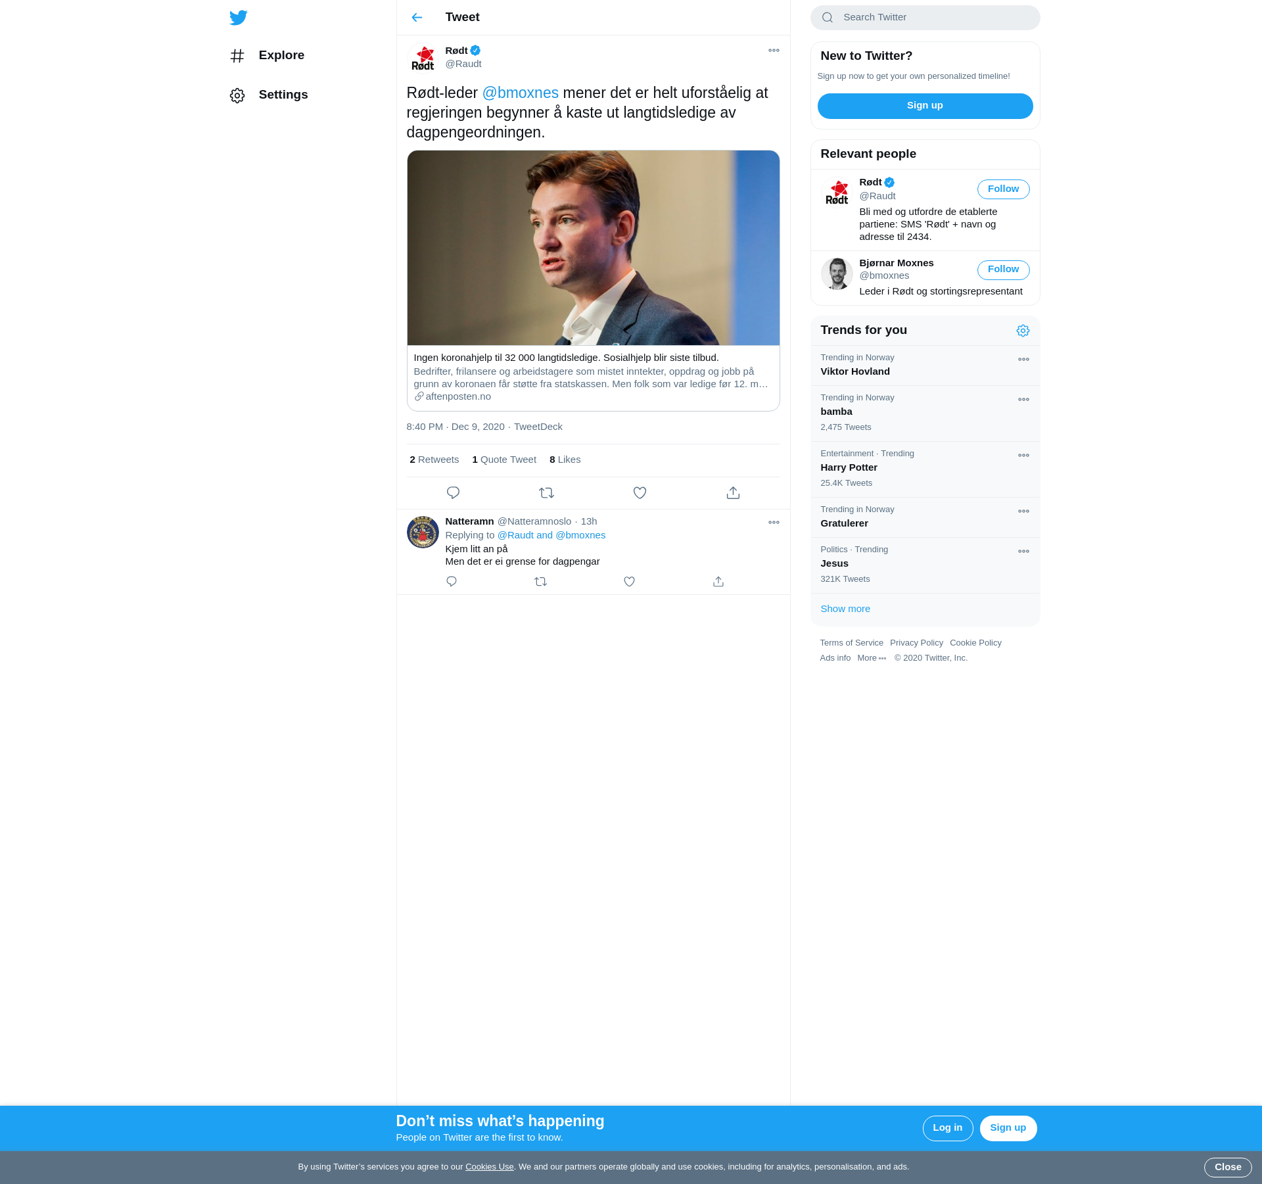Open the Aftenposten article image card
The image size is (1262, 1184).
point(594,248)
